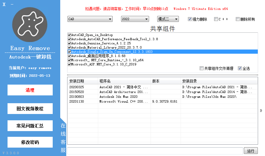The width and height of the screenshot is (265, 156).
Task: Click D:\Program Files\AutoCAD 2014 path cell
Action: 217,92
